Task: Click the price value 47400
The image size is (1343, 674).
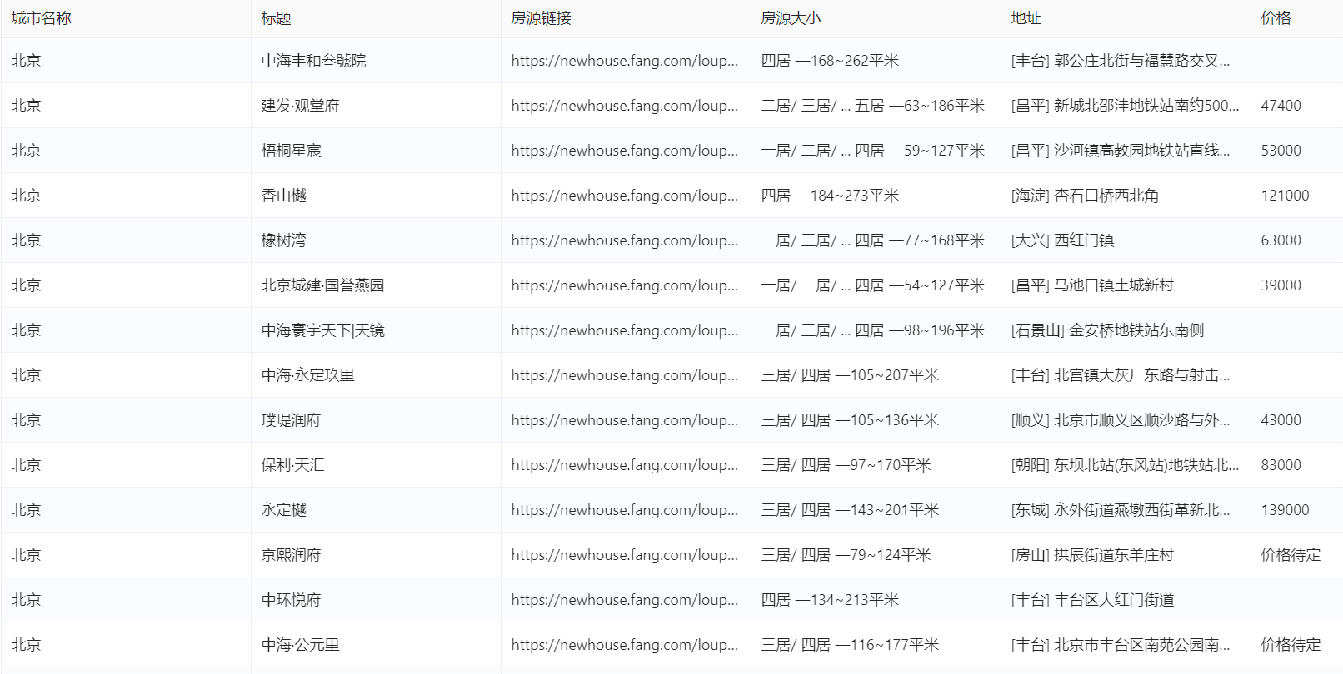Action: point(1281,106)
